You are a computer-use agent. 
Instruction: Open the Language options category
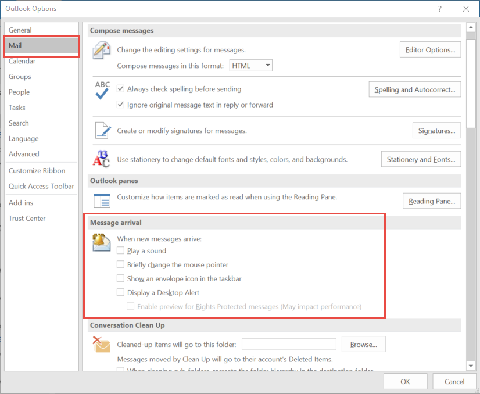[41, 139]
